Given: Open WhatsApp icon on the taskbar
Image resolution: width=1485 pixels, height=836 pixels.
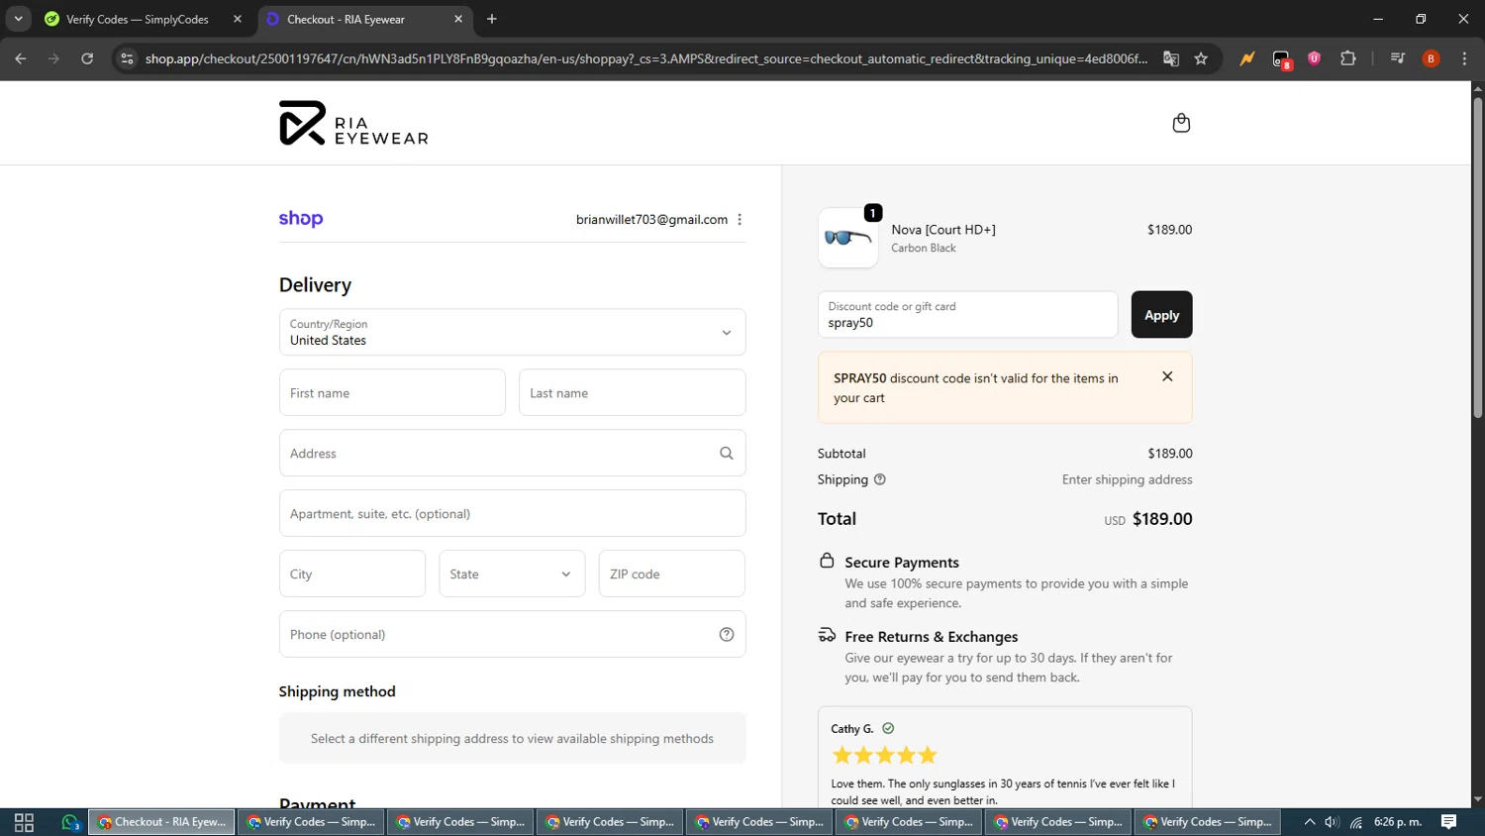Looking at the screenshot, I should (x=70, y=822).
